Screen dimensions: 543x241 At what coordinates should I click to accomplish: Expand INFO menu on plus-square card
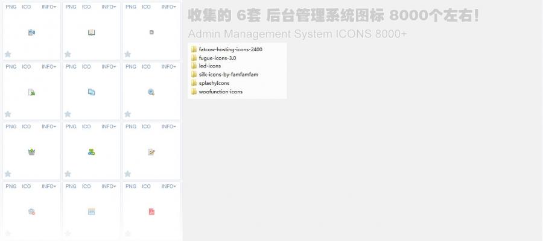169,7
